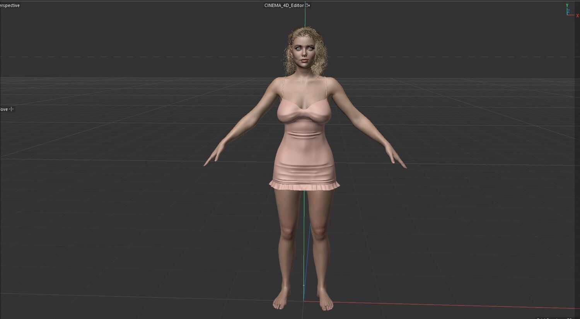Click the Move tool crosshair icon
The height and width of the screenshot is (319, 580).
pyautogui.click(x=11, y=109)
